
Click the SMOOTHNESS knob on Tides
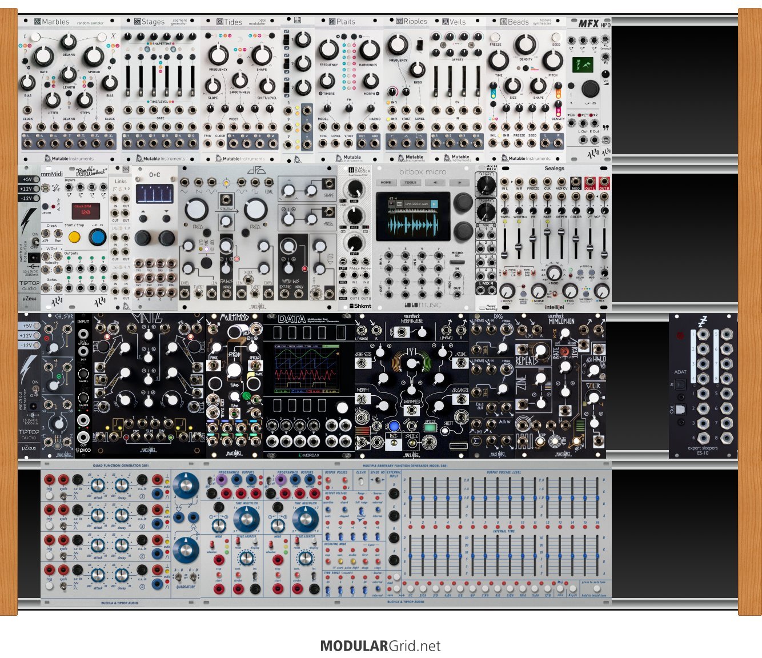[x=240, y=81]
